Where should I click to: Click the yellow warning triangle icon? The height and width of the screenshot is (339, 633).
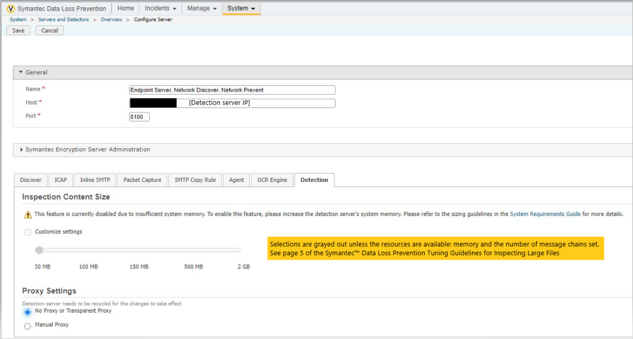(28, 215)
